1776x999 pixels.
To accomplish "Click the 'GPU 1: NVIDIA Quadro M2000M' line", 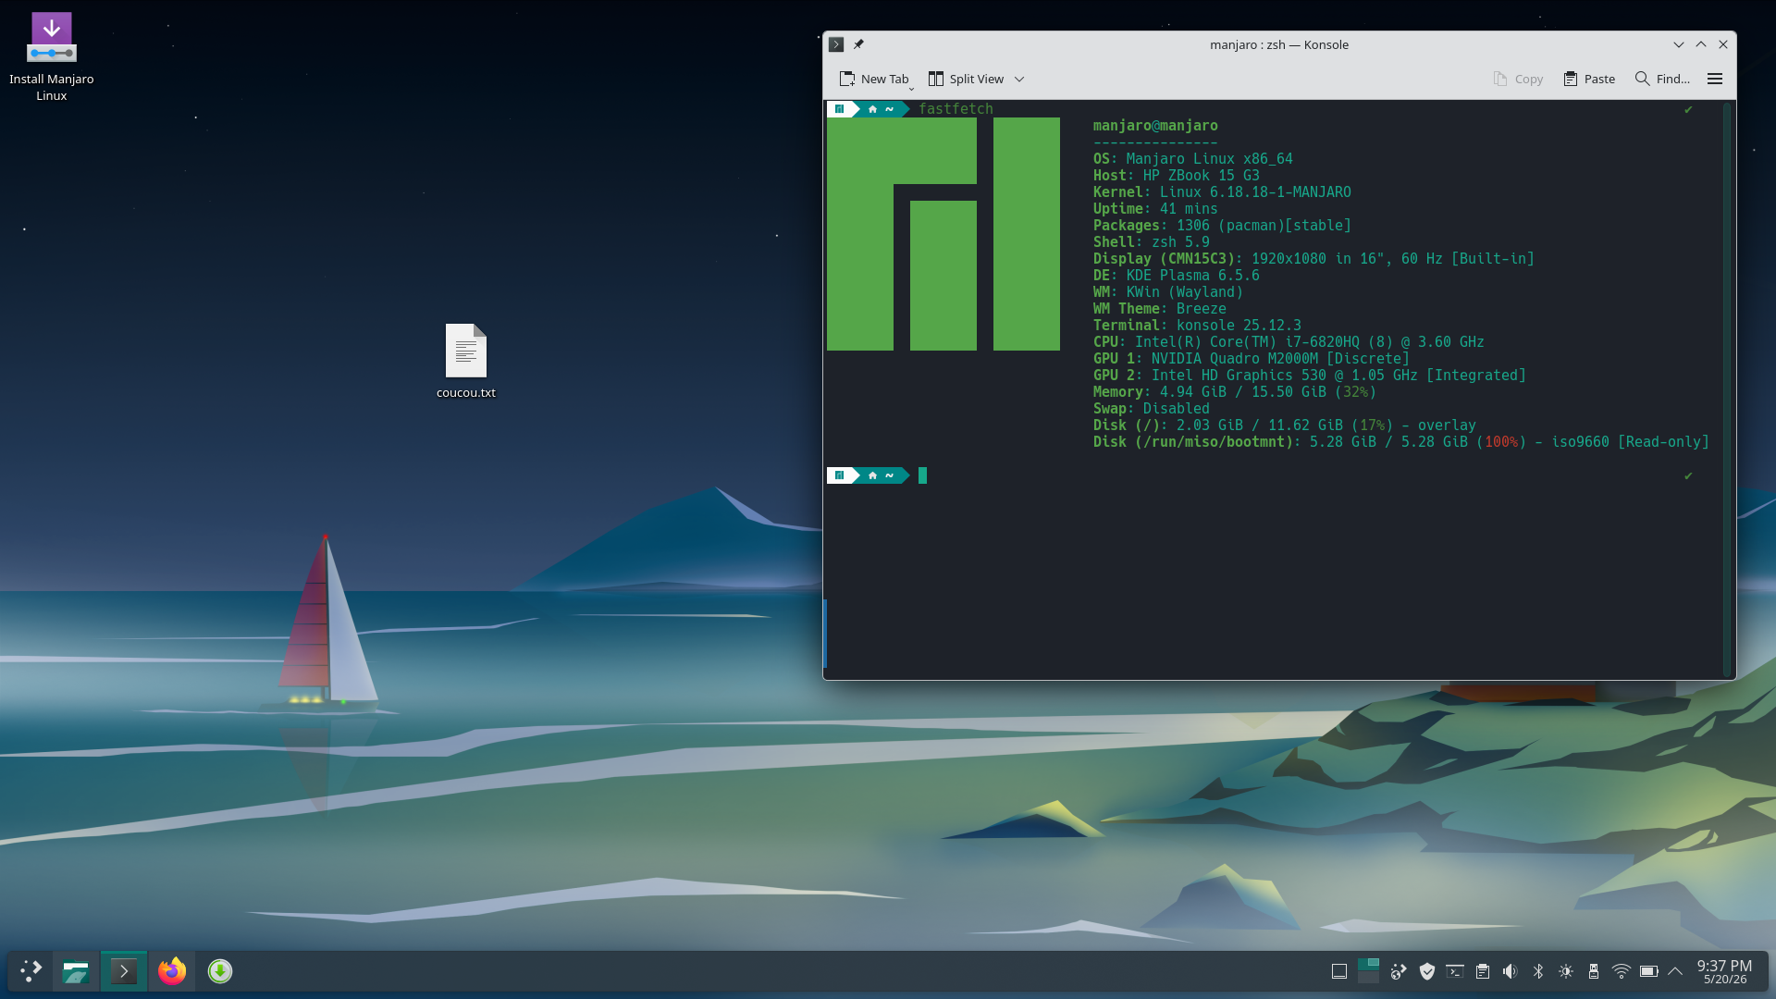I will (1252, 359).
